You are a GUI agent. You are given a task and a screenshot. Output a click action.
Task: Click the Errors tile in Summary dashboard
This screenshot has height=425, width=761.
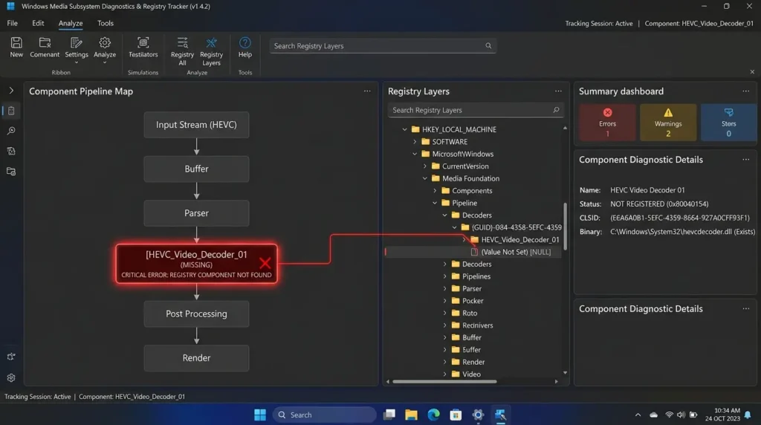(x=607, y=123)
